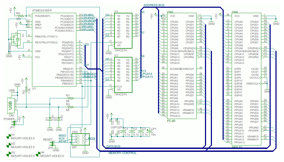Click the X1 16MHz crystal symbol
Image resolution: width=284 pixels, height=162 pixels.
[17, 39]
